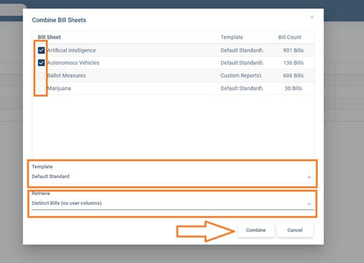Cancel combining bill sheets
Image resolution: width=364 pixels, height=263 pixels.
click(x=295, y=230)
